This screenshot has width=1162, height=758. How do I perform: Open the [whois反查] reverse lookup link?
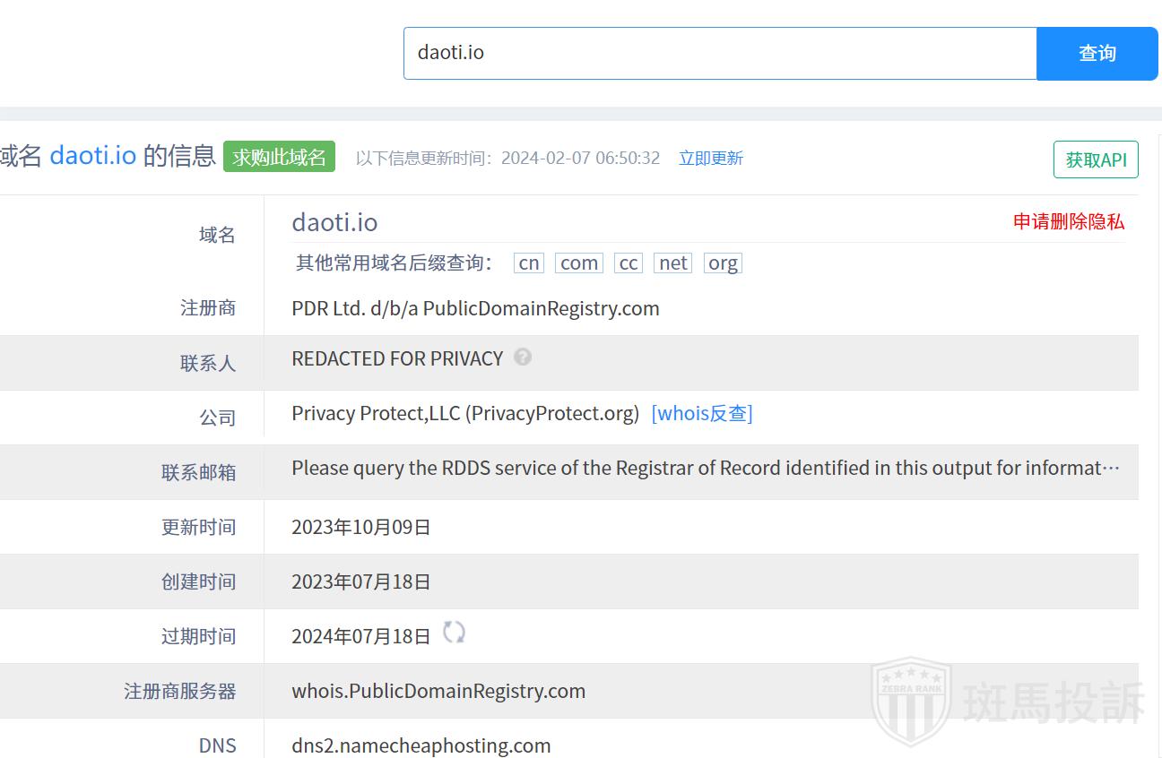click(x=701, y=413)
